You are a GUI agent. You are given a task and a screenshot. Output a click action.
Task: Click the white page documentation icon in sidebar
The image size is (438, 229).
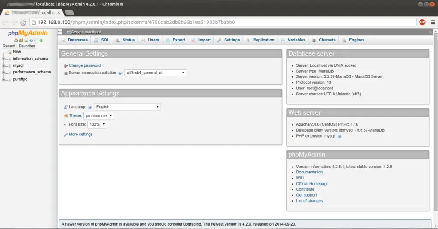click(36, 41)
